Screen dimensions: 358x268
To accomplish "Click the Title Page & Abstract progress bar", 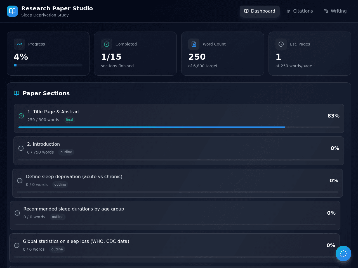I will pos(179,127).
